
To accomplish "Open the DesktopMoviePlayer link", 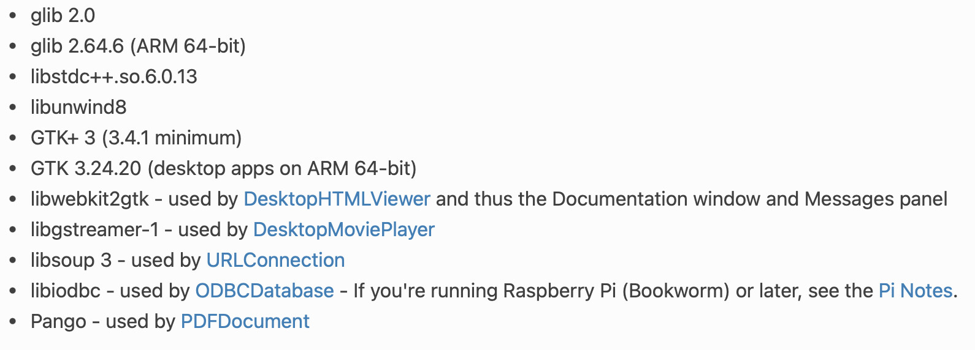I will [x=343, y=229].
